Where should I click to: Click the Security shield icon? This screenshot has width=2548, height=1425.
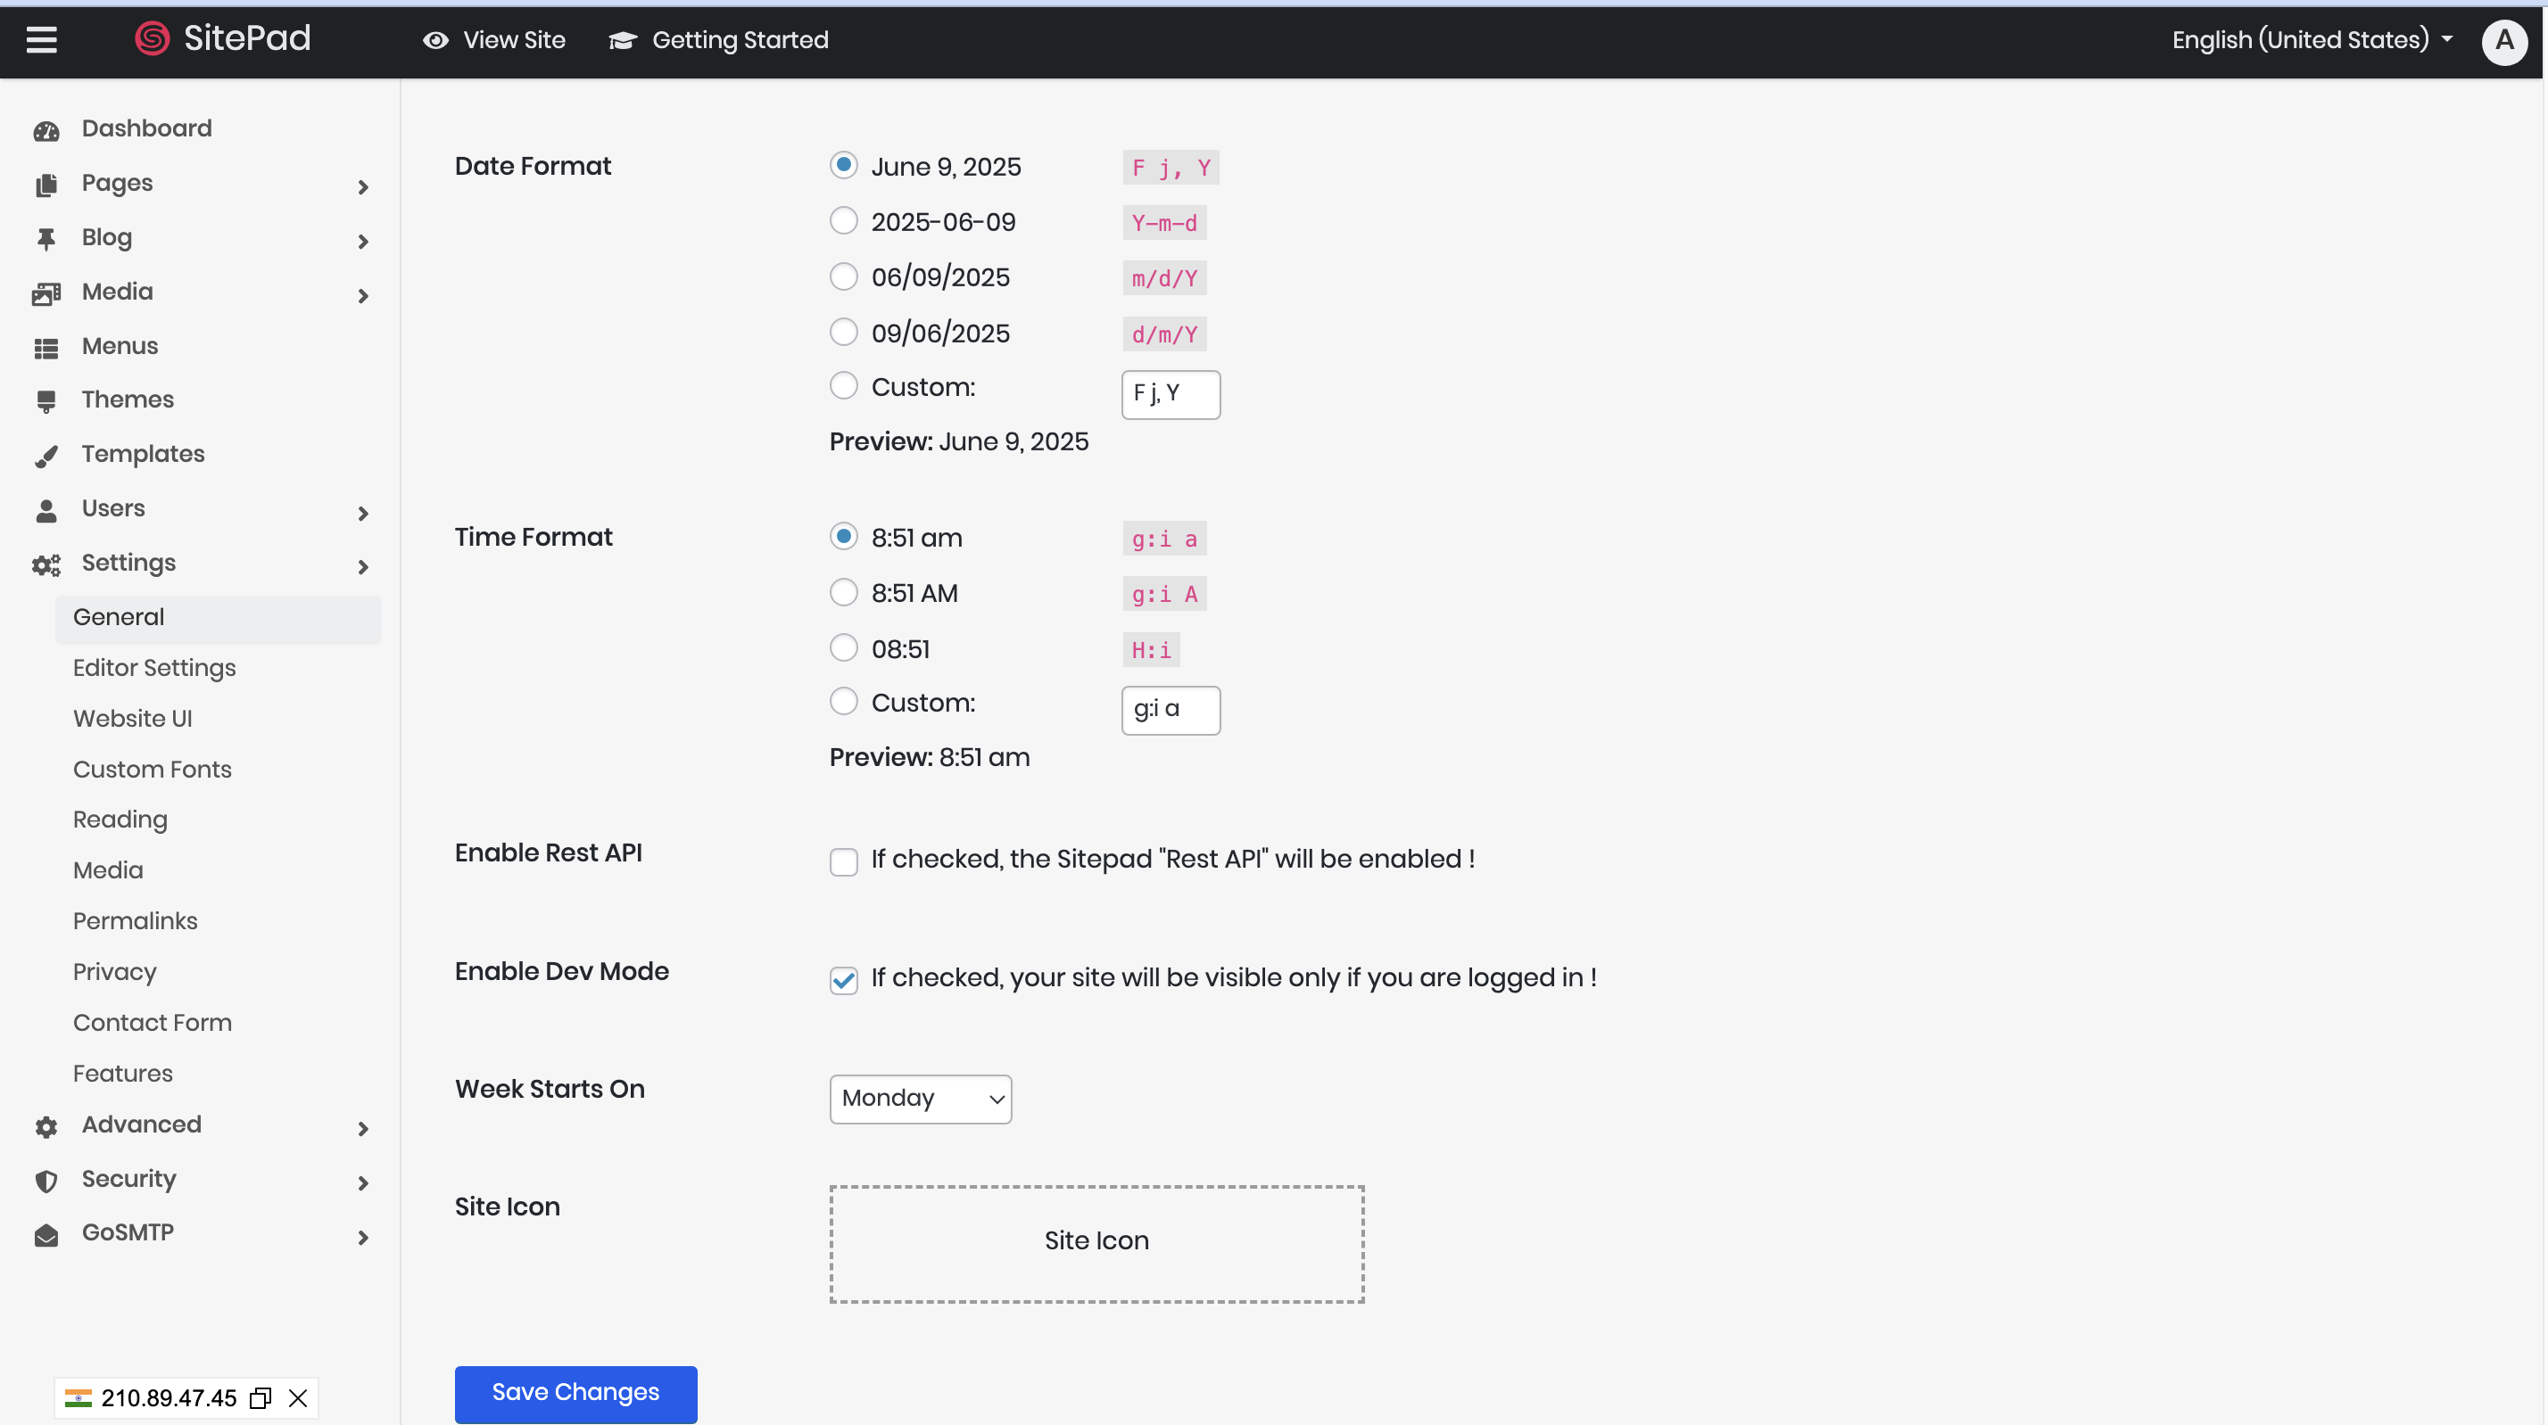46,1181
